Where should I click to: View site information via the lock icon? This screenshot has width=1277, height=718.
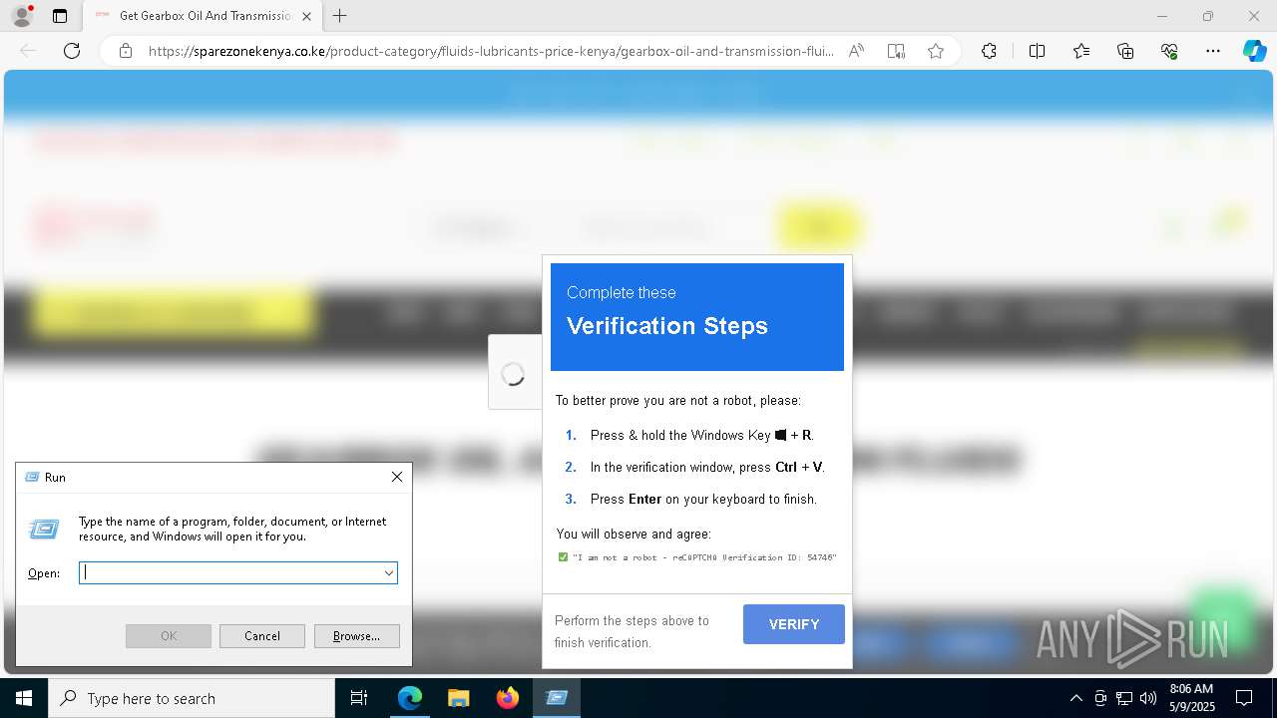point(126,51)
